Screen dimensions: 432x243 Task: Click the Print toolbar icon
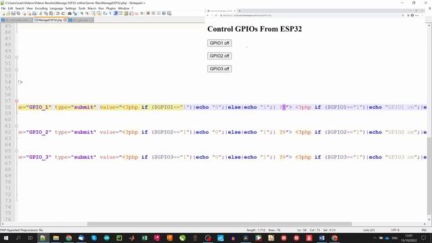coord(34,13)
